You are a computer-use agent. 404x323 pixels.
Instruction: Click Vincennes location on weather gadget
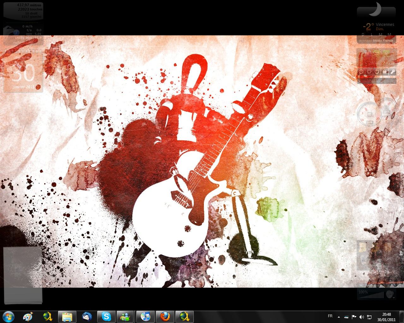[x=385, y=24]
